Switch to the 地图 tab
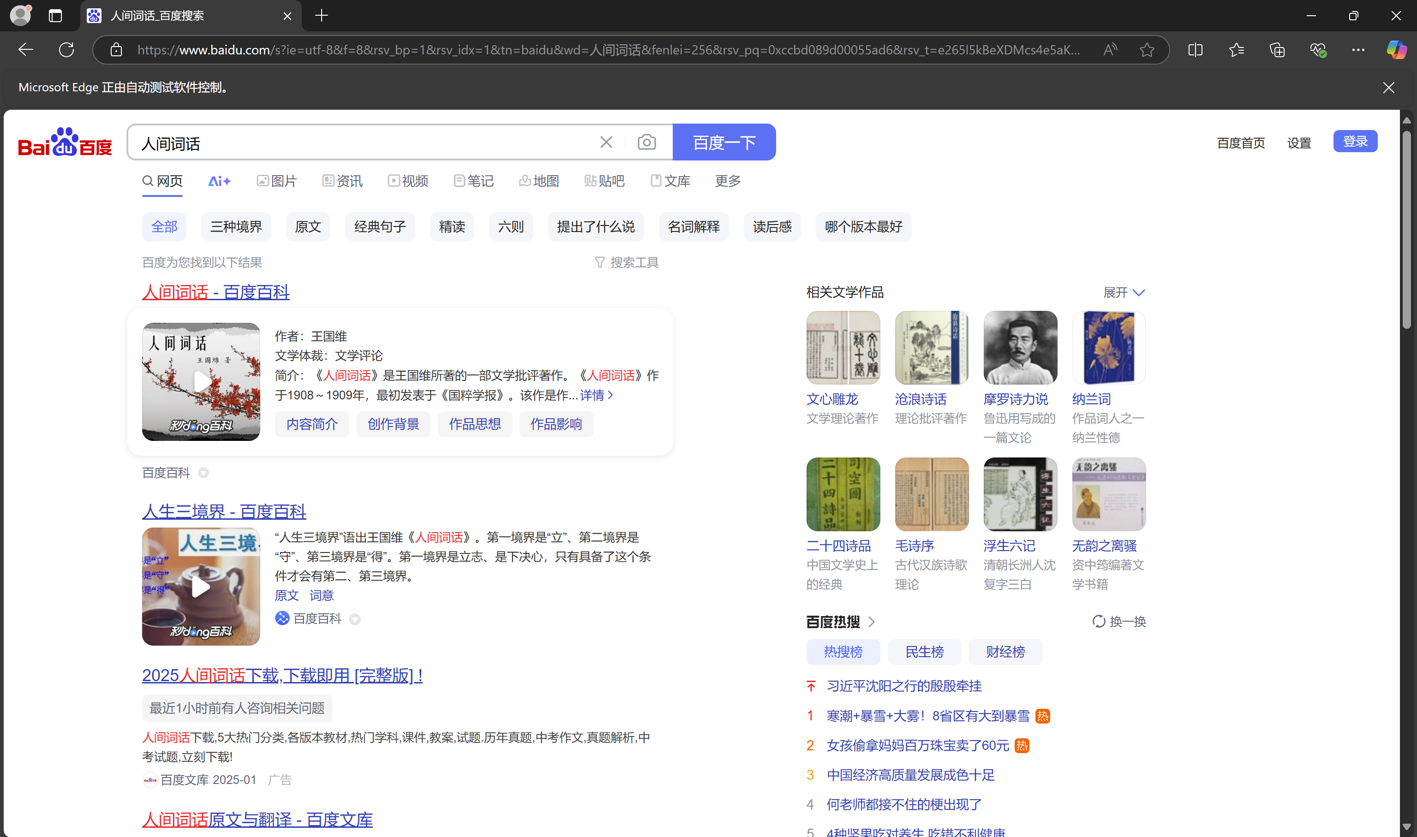The width and height of the screenshot is (1417, 837). 539,181
